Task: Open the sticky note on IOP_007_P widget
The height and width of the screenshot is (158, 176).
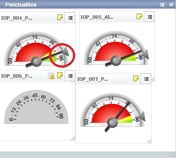Action: [136, 79]
